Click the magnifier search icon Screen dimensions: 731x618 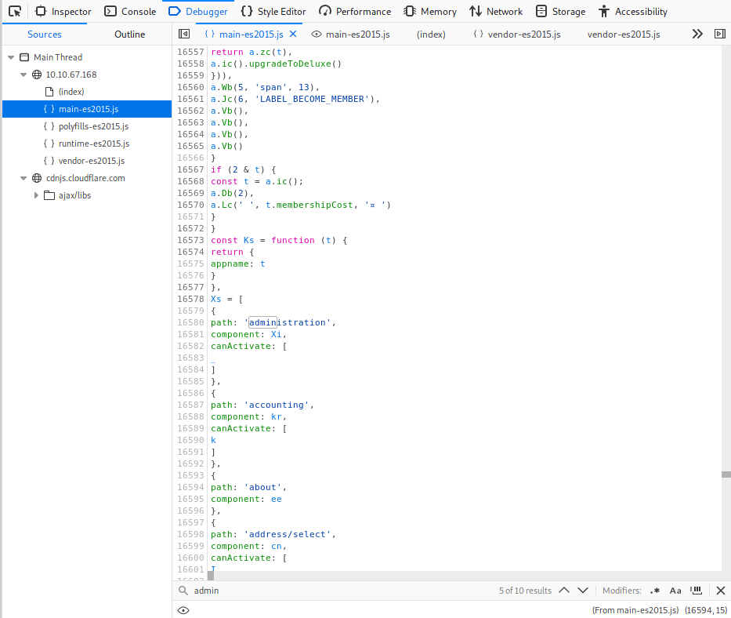click(x=183, y=591)
